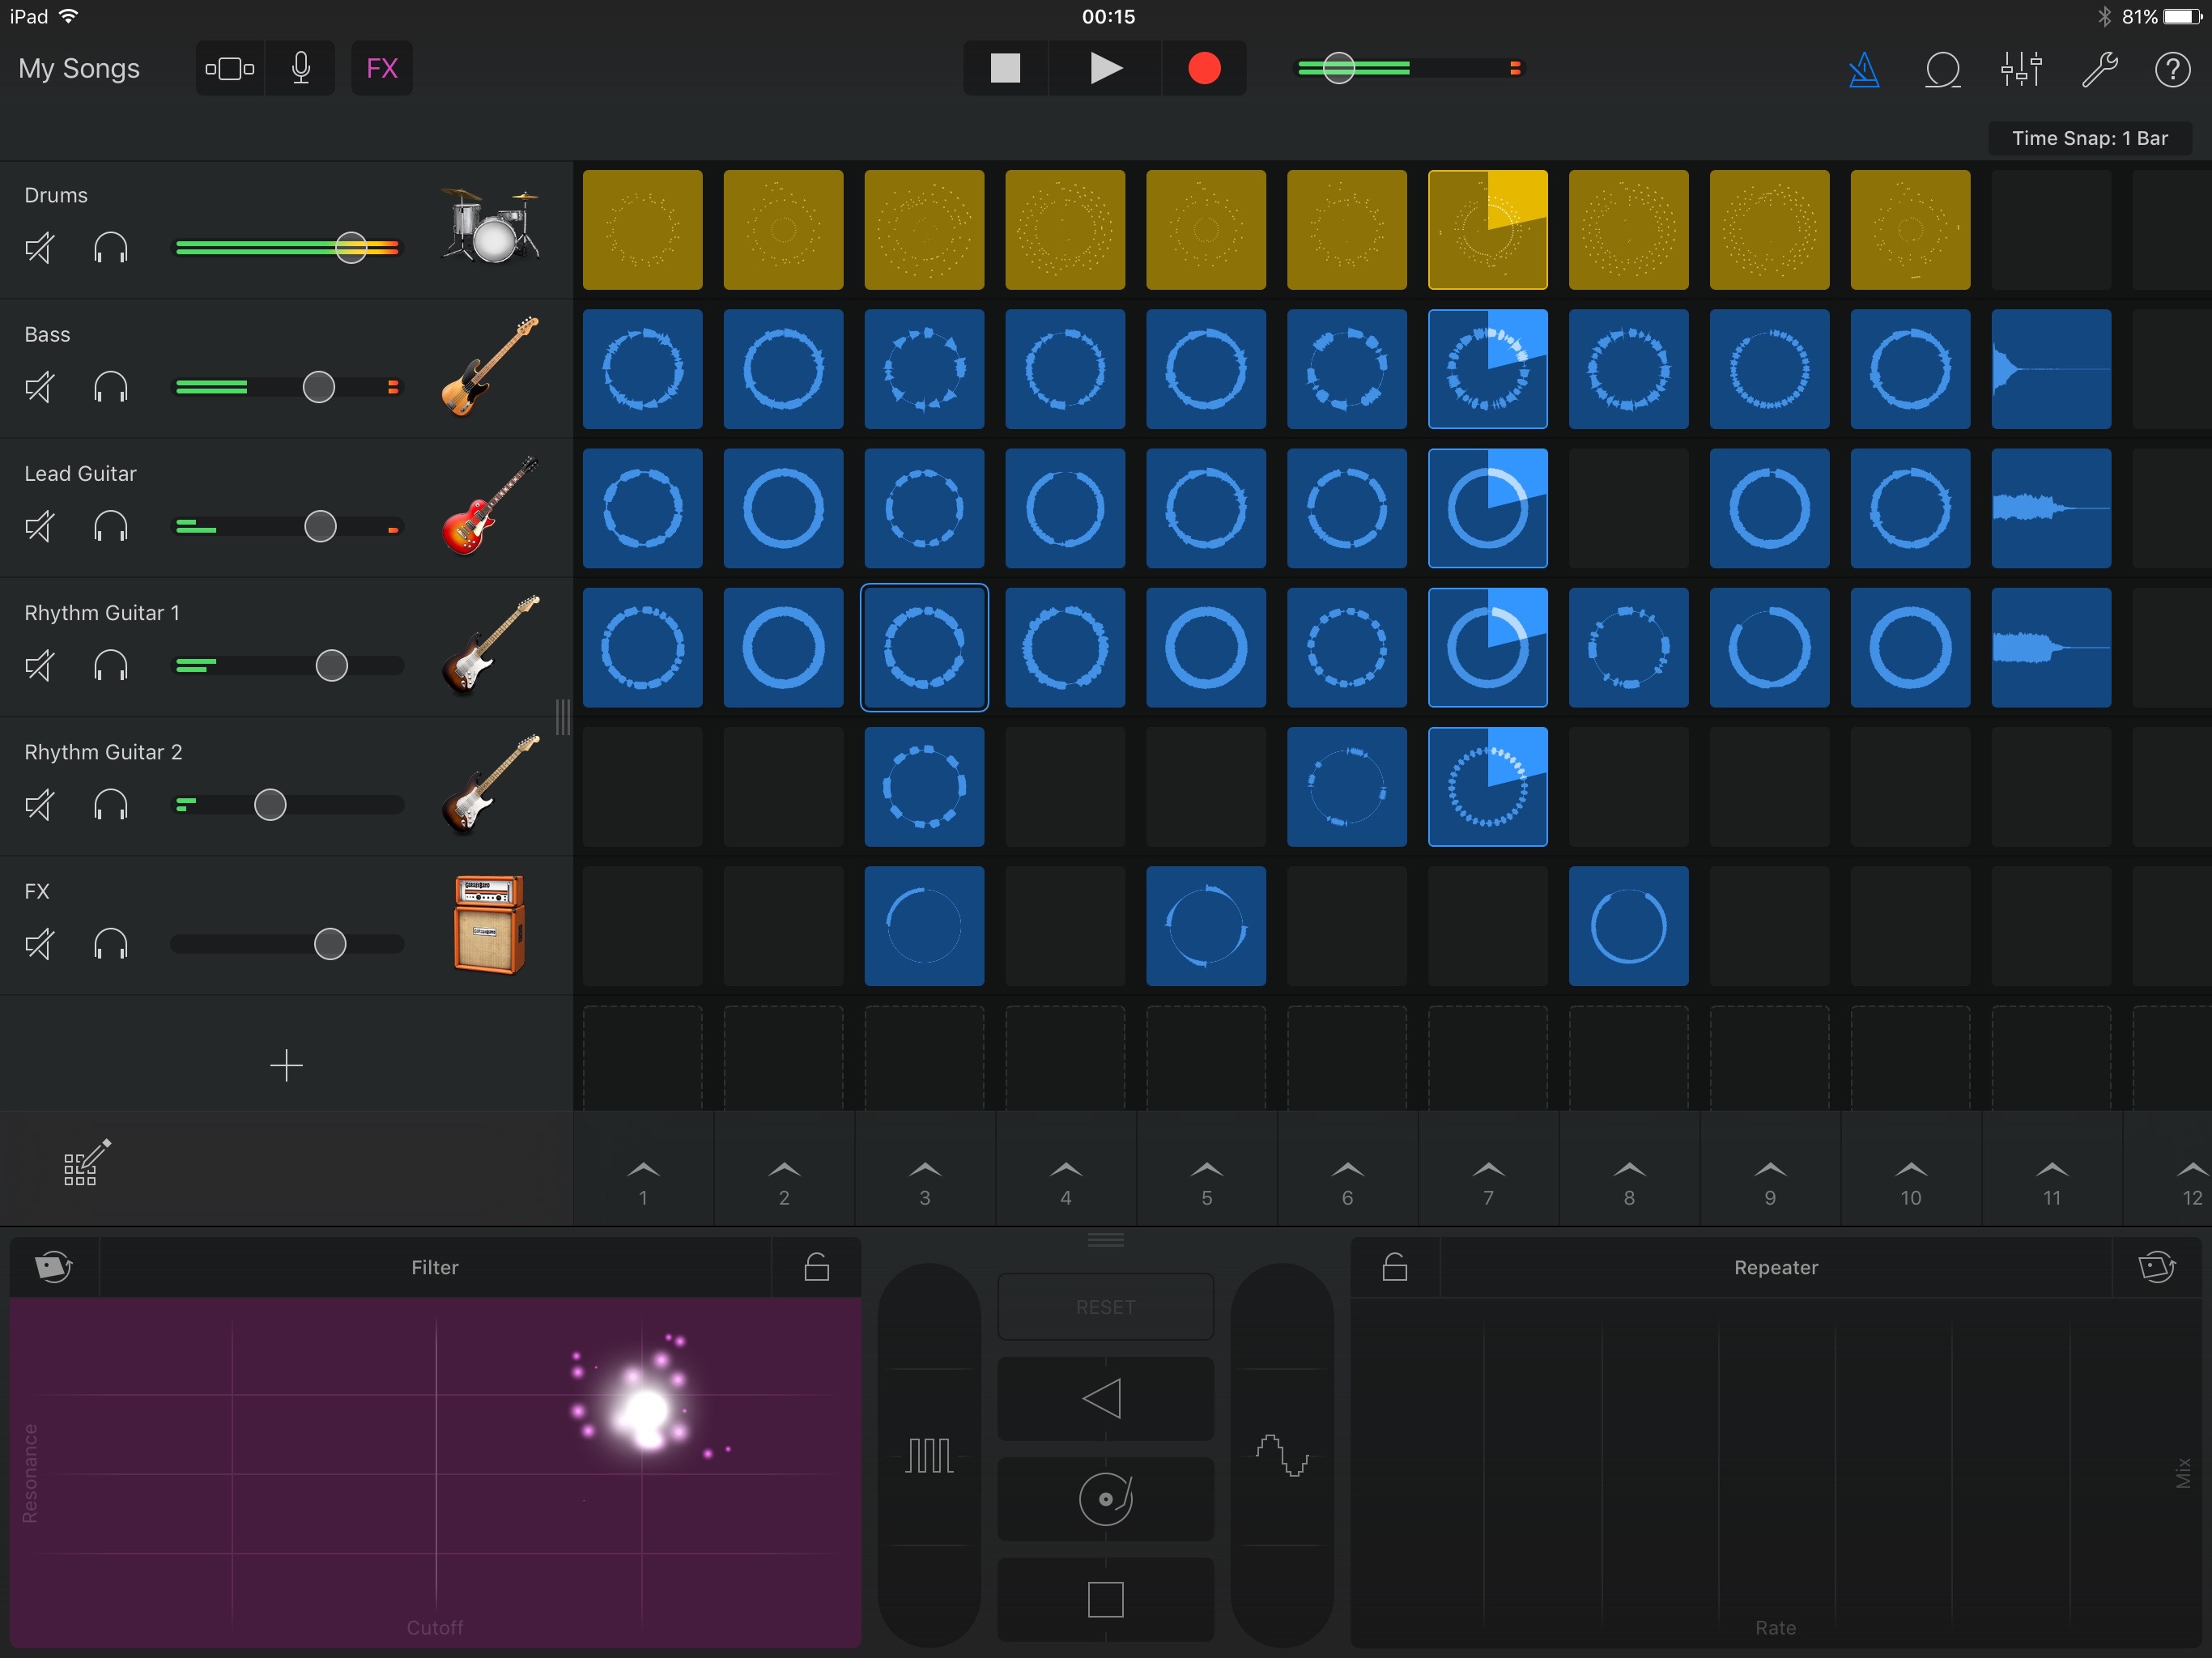Click the wrench settings tool icon
The width and height of the screenshot is (2212, 1658).
point(2095,70)
